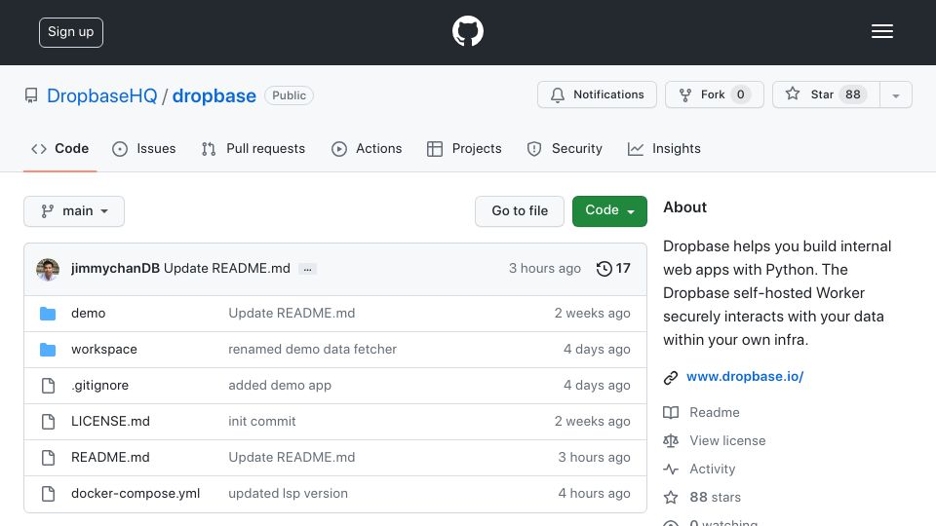The height and width of the screenshot is (526, 936).
Task: Click the Notifications button
Action: (x=597, y=94)
